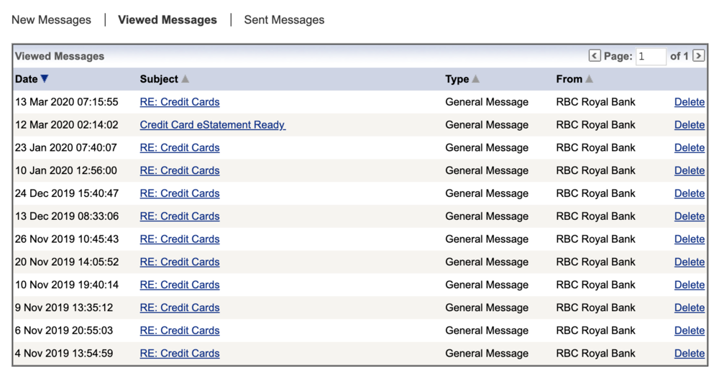719x378 pixels.
Task: Open the Sent Messages tab
Action: [284, 20]
